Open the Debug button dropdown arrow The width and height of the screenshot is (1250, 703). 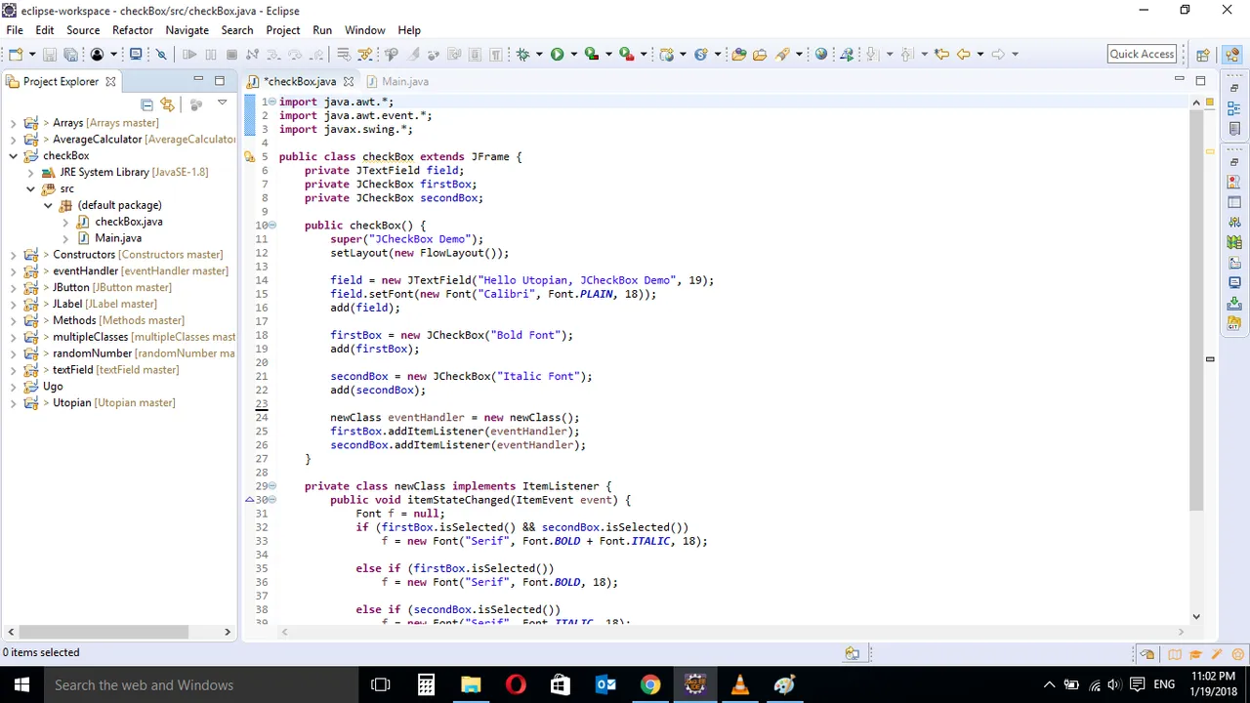tap(540, 55)
